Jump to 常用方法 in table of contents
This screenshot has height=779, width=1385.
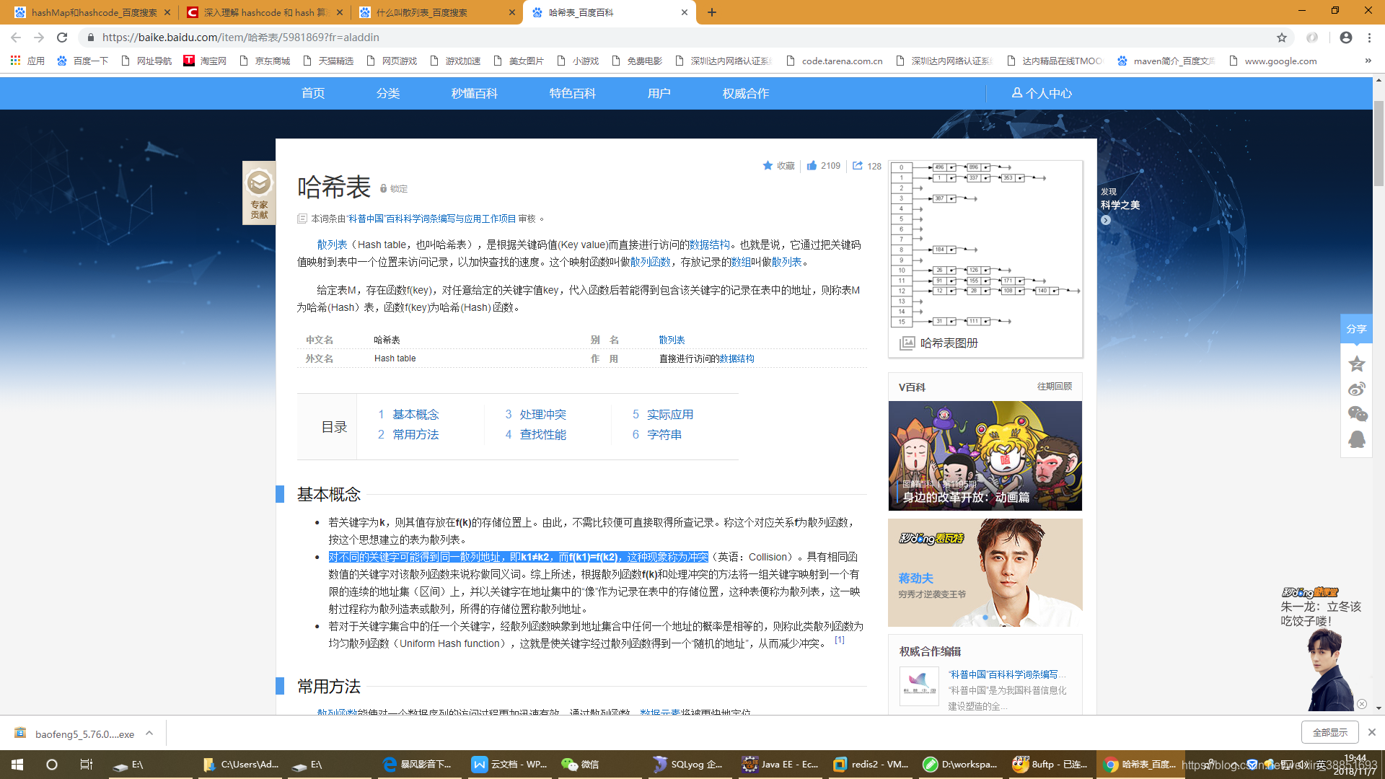pos(415,434)
